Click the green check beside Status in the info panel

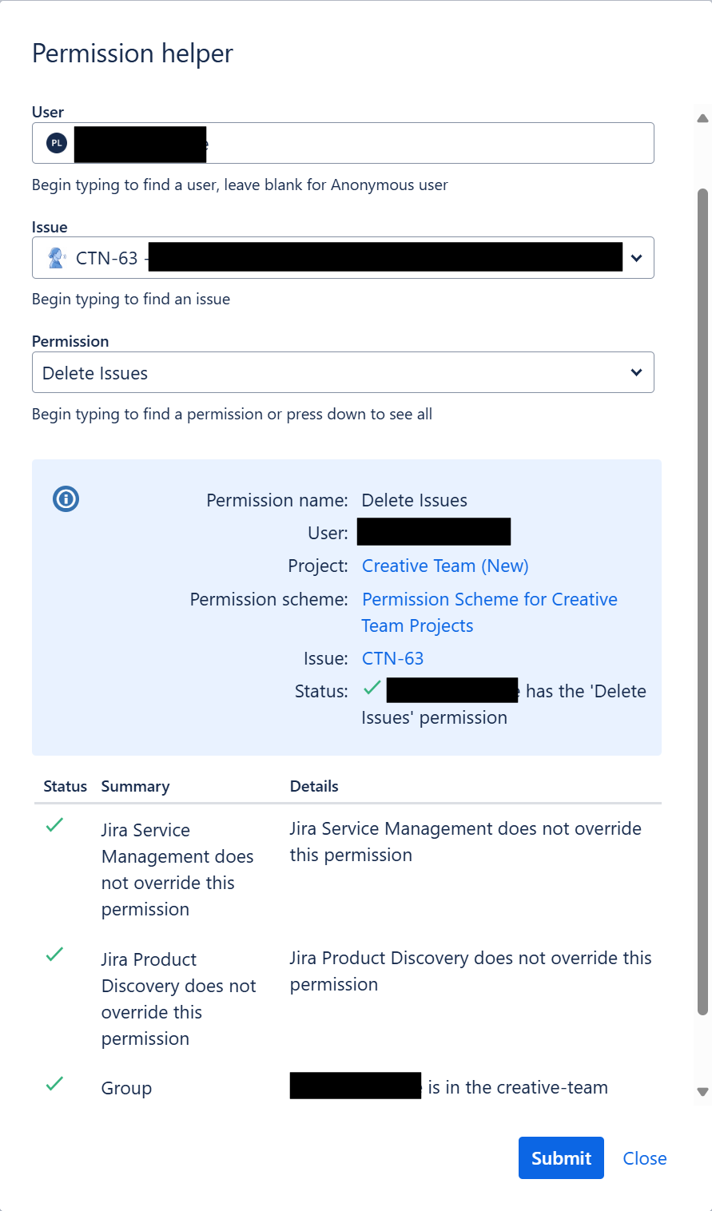pos(372,688)
